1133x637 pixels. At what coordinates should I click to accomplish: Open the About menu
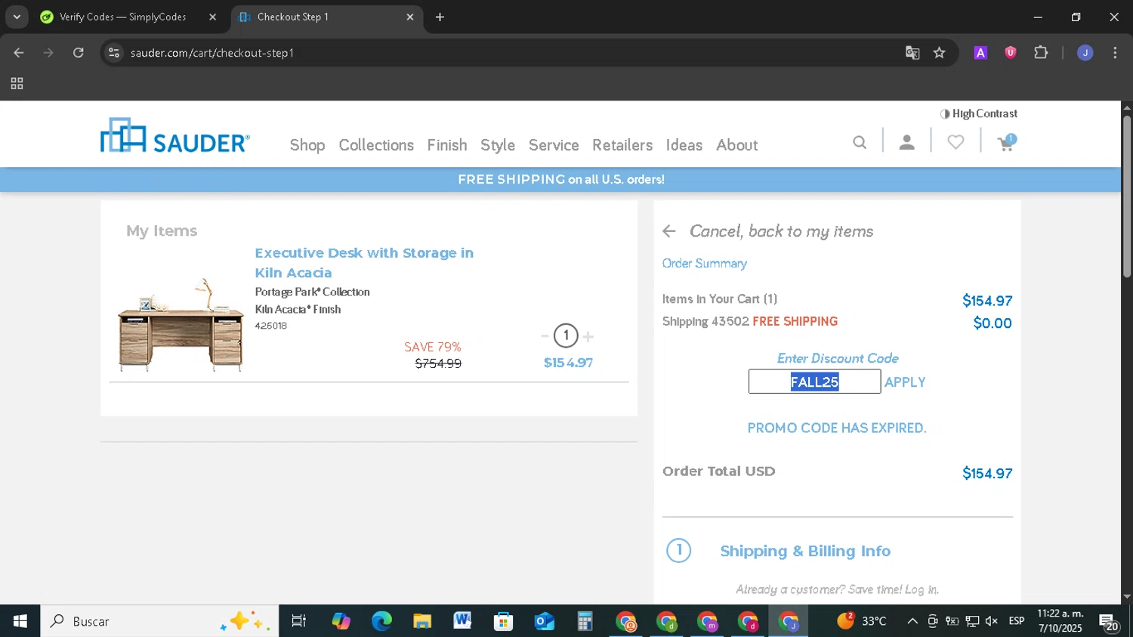(737, 145)
